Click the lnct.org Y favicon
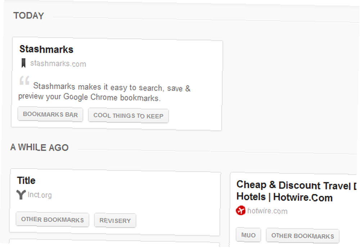 (x=21, y=195)
